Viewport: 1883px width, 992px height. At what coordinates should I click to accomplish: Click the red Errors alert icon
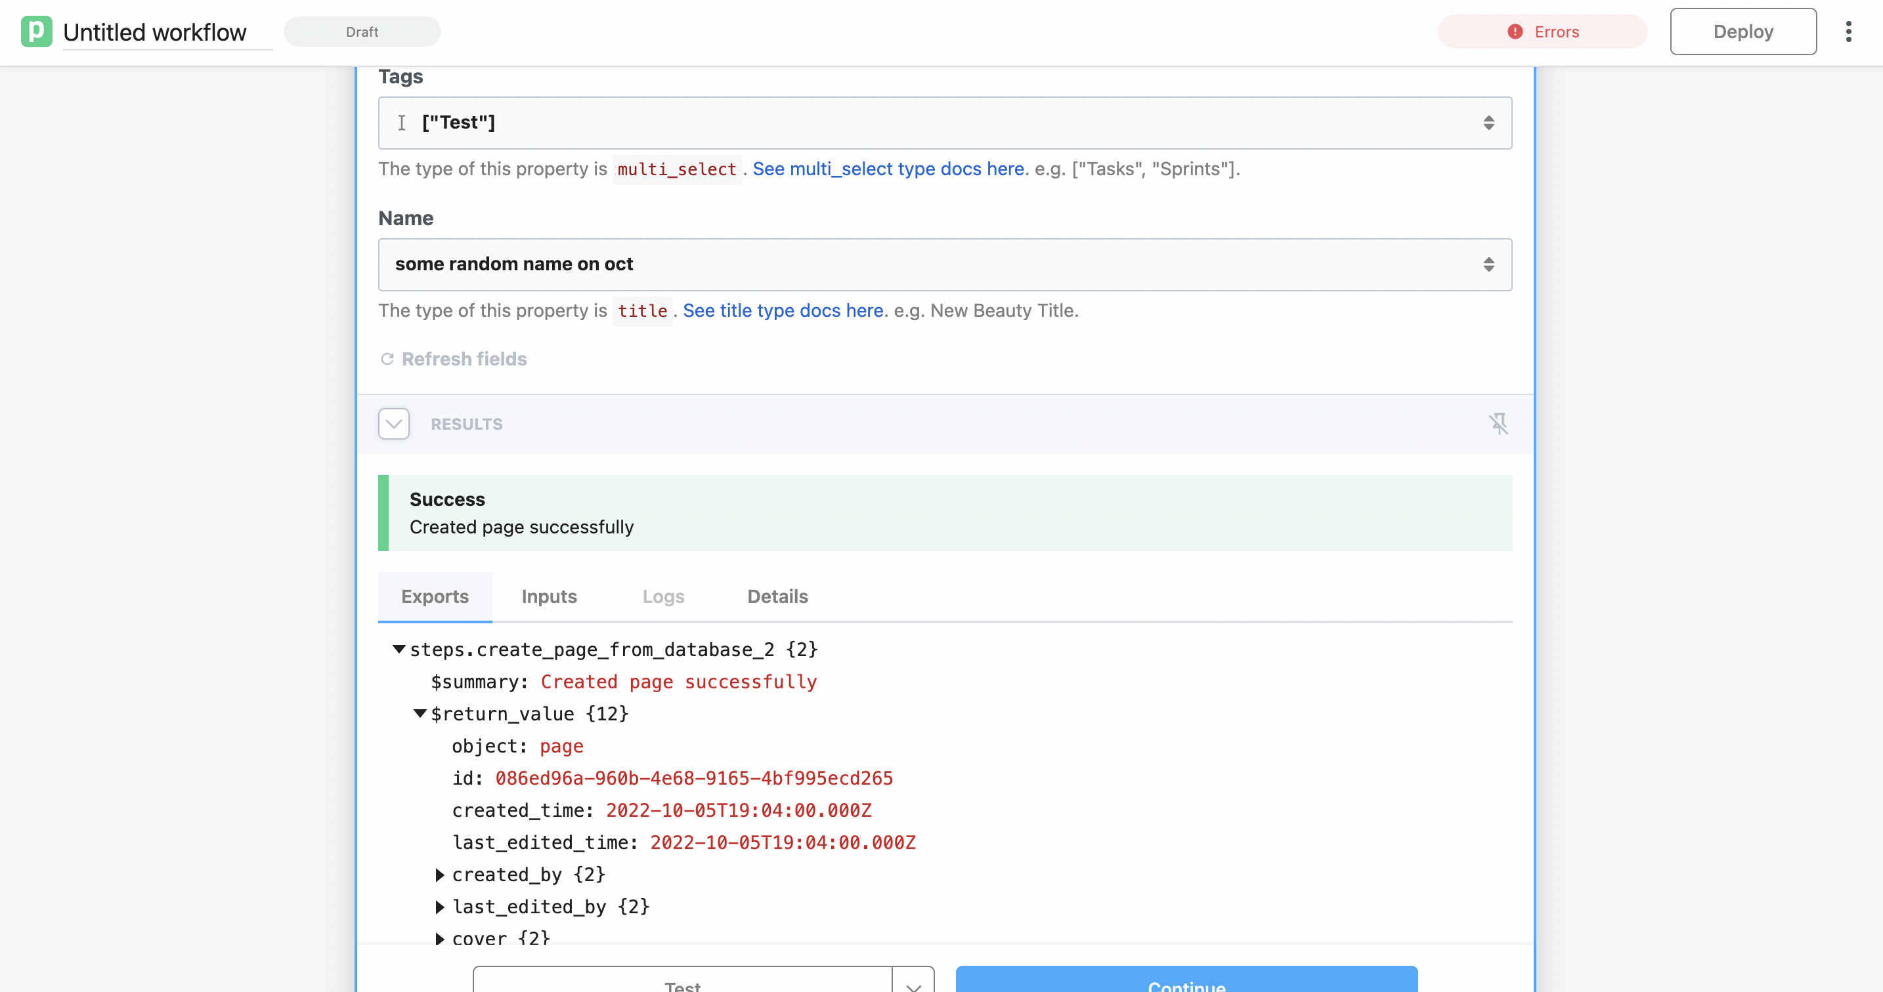pyautogui.click(x=1515, y=31)
